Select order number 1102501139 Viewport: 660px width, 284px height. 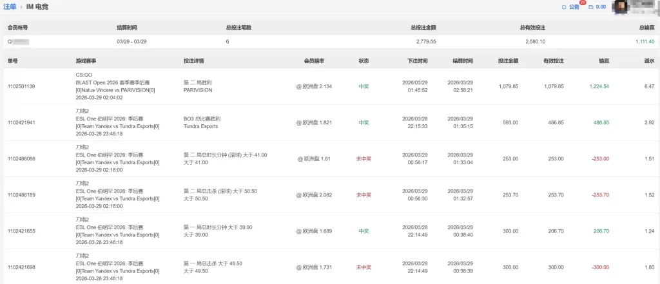click(21, 86)
